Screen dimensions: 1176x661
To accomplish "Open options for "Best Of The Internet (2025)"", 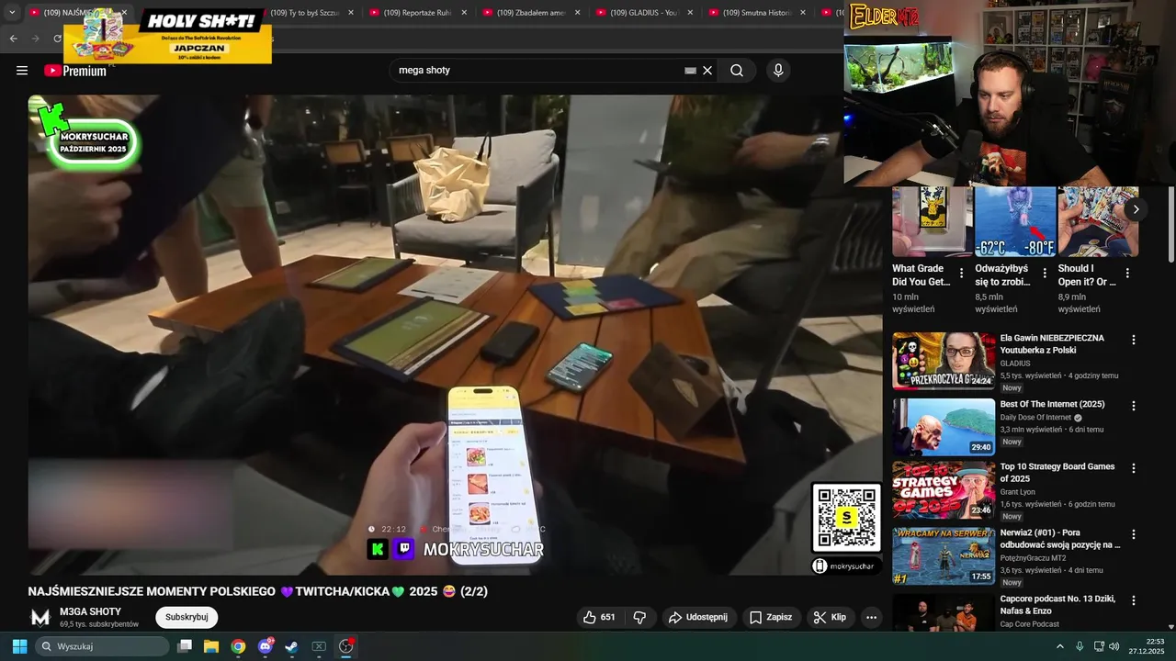I will click(1134, 406).
